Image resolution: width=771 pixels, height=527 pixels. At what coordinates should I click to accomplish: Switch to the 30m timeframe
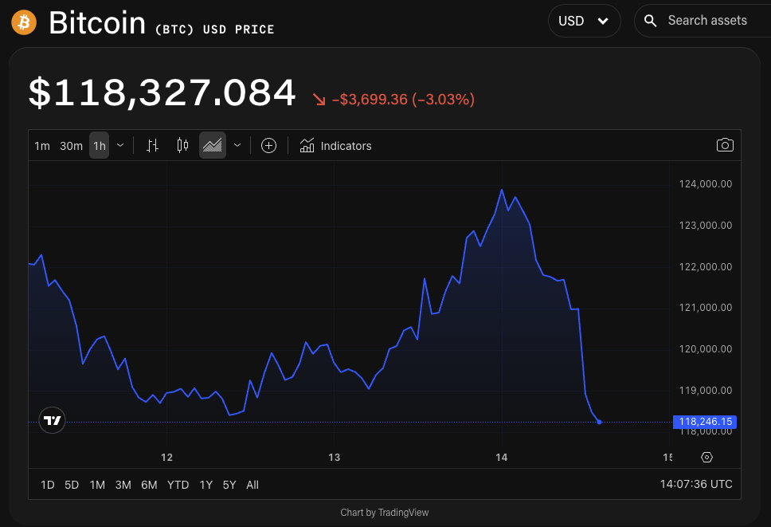tap(71, 145)
